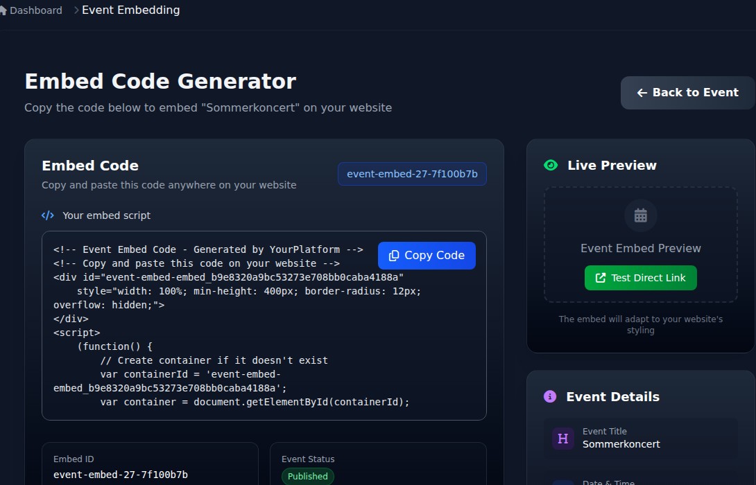This screenshot has height=485, width=756.
Task: Click the Event Details heading text
Action: coord(613,397)
